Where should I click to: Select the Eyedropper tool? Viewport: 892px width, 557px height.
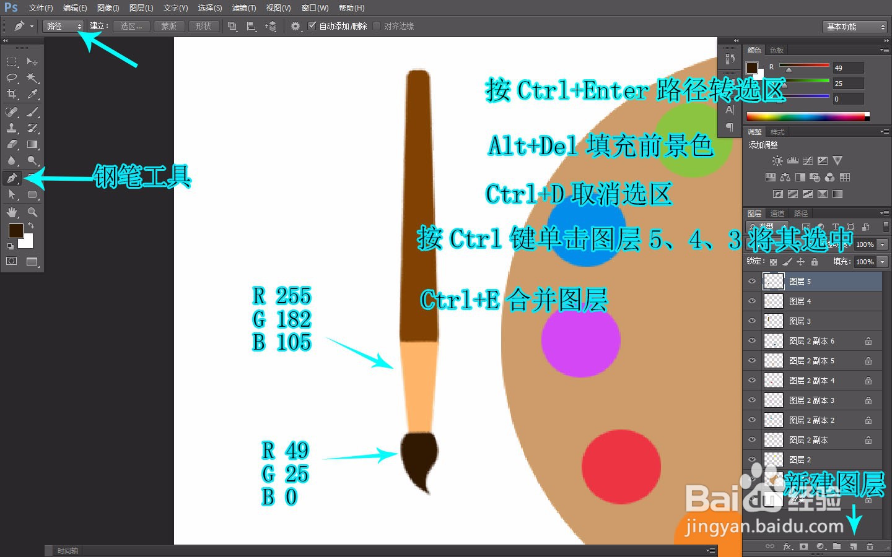click(x=32, y=94)
